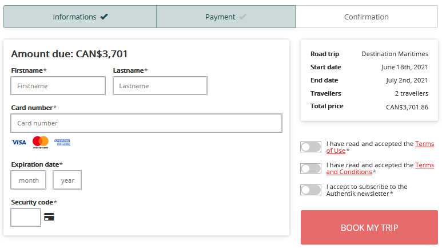Select the expiration month field
Viewport: 442px width, 248px height.
click(x=29, y=180)
